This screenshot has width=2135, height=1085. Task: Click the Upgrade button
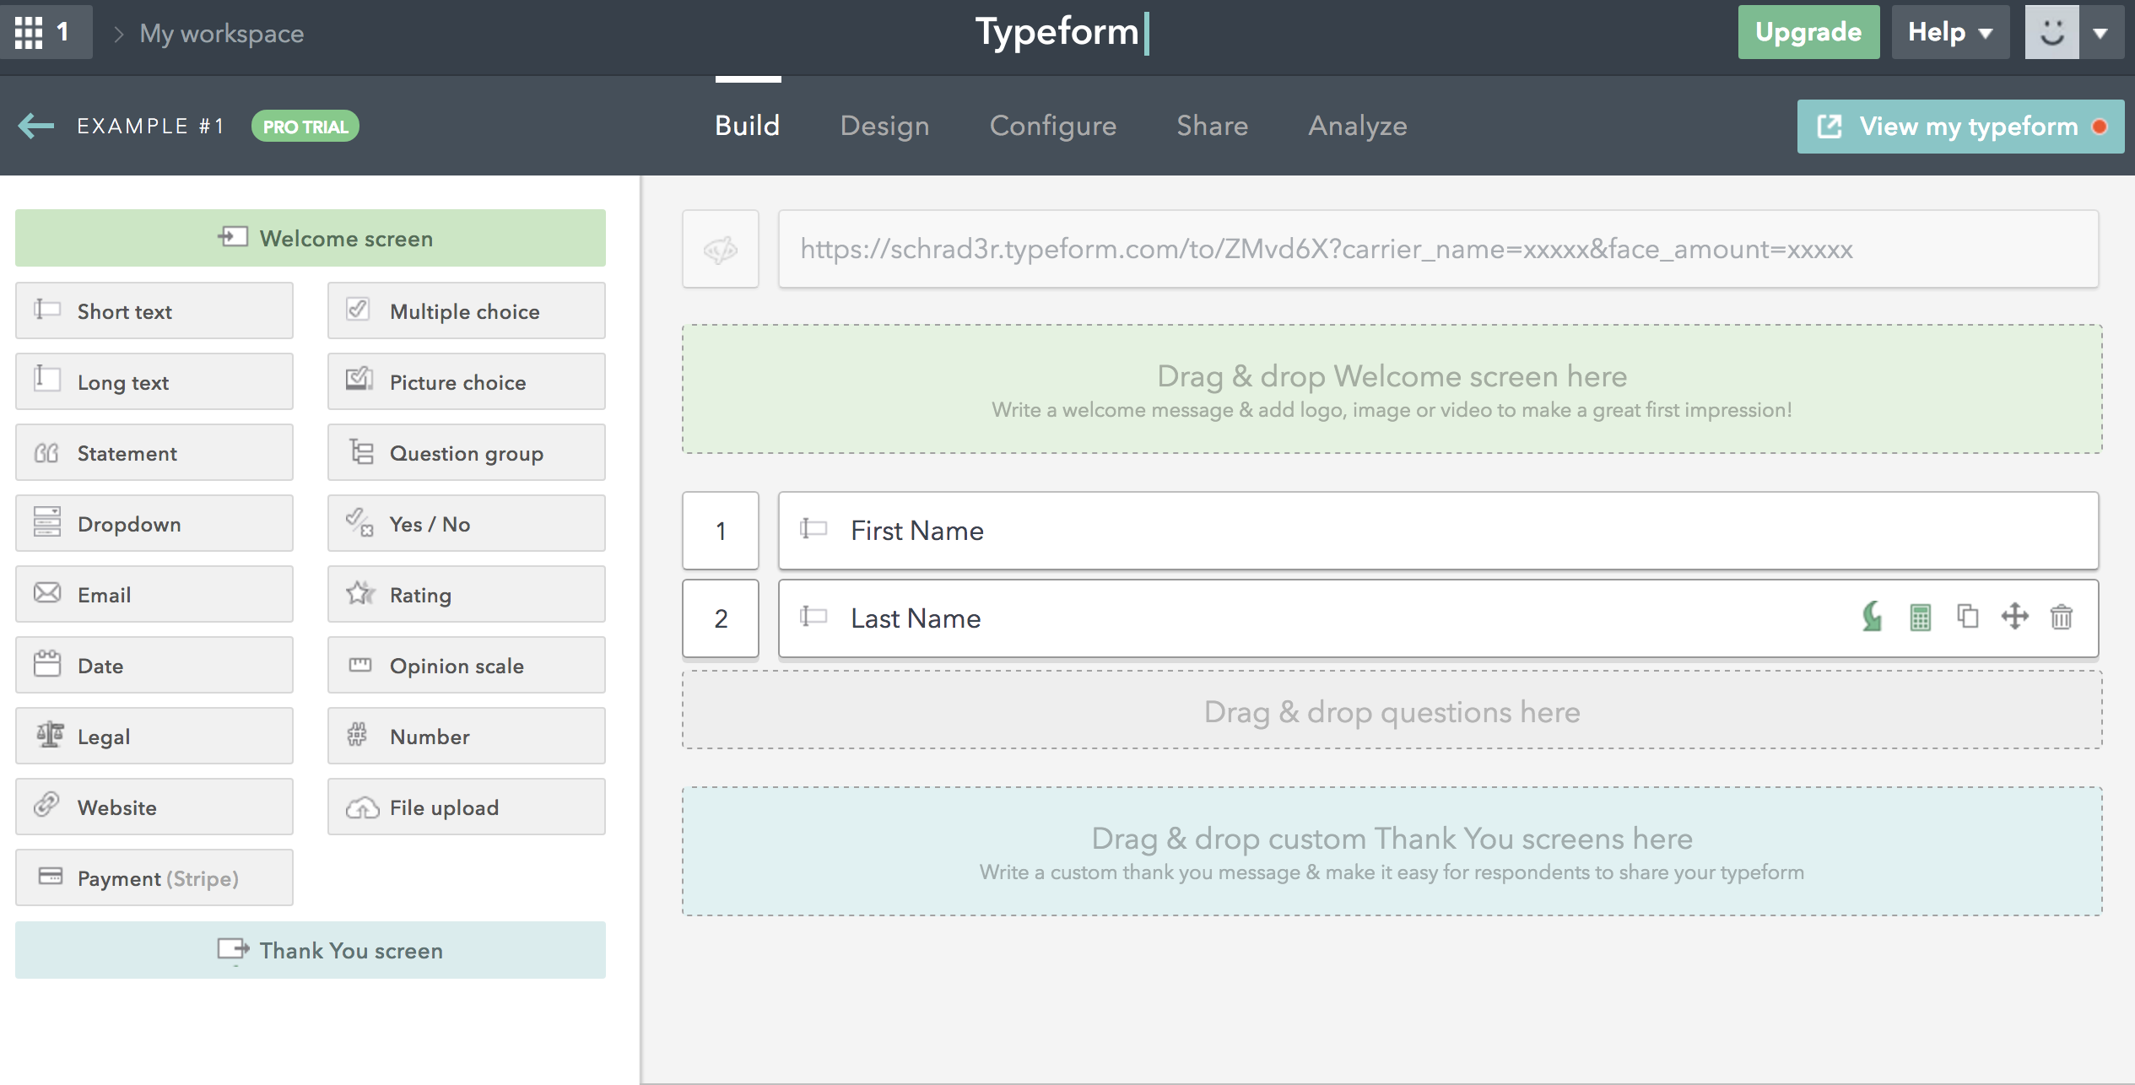(x=1808, y=32)
